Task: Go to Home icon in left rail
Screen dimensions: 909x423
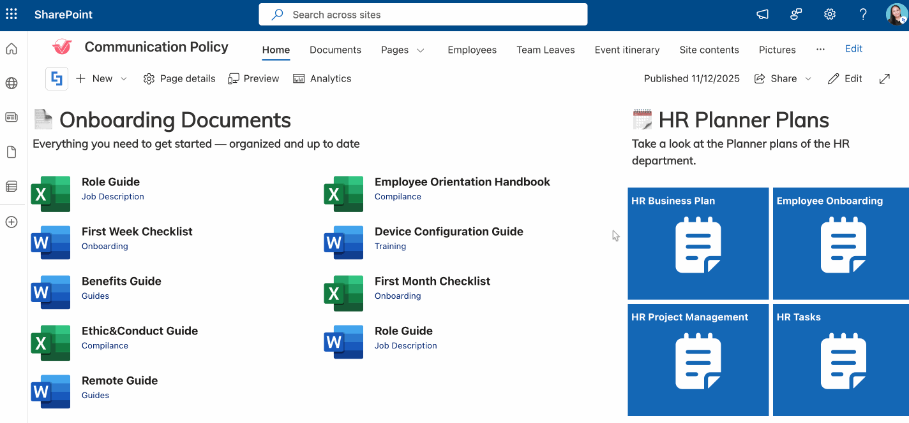Action: [11, 49]
